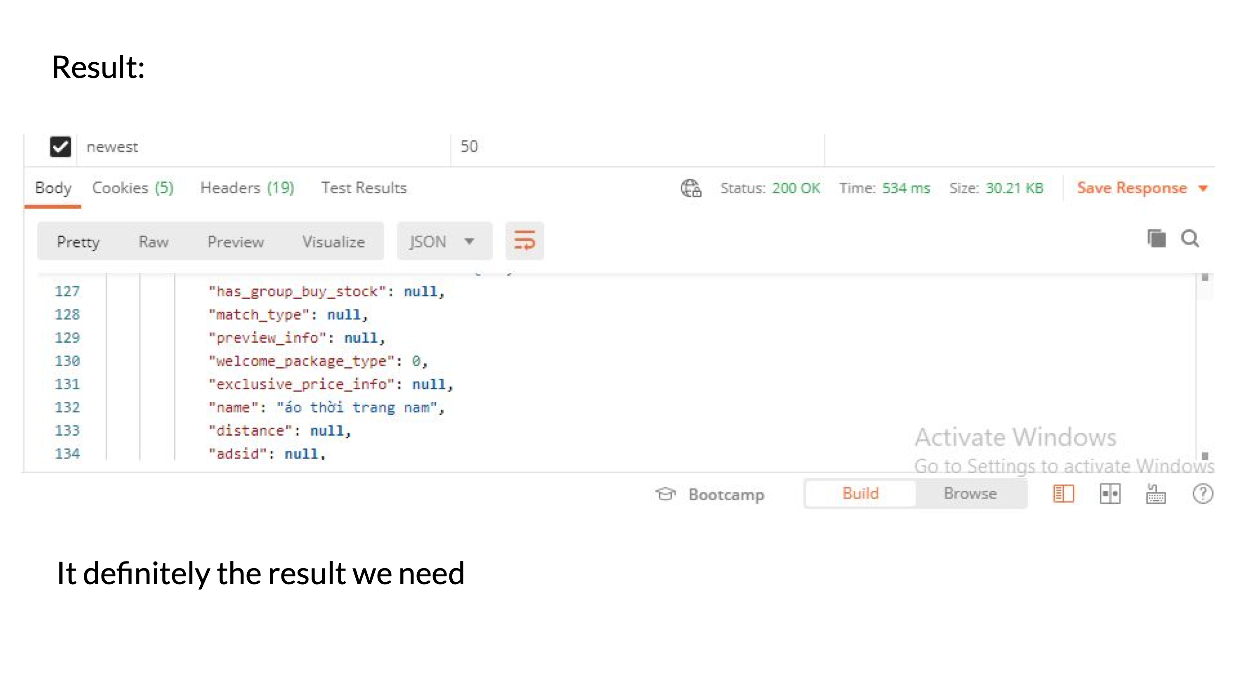
Task: Switch to Browse mode
Action: pyautogui.click(x=970, y=493)
